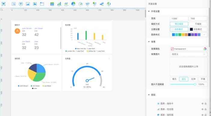Toggle Sidney No. 1 Lake Park legend
This screenshot has width=211, height=116.
(x=95, y=51)
